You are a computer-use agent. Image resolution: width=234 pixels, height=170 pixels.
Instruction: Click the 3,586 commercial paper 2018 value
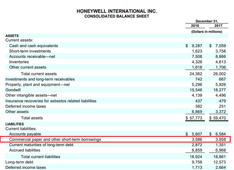196,139
